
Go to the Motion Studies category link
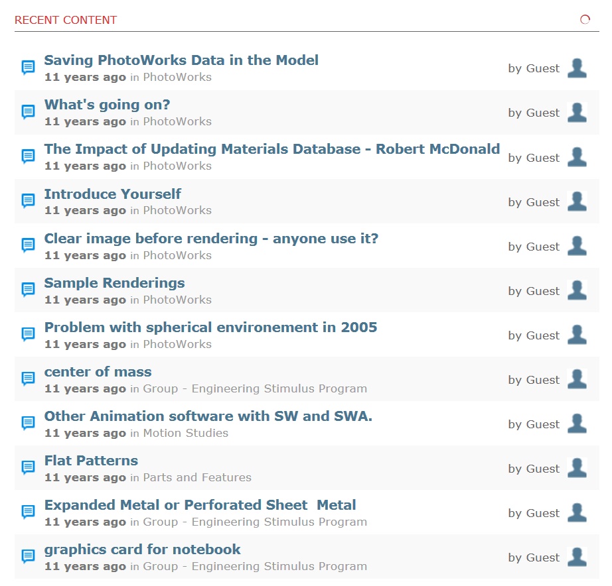(185, 433)
